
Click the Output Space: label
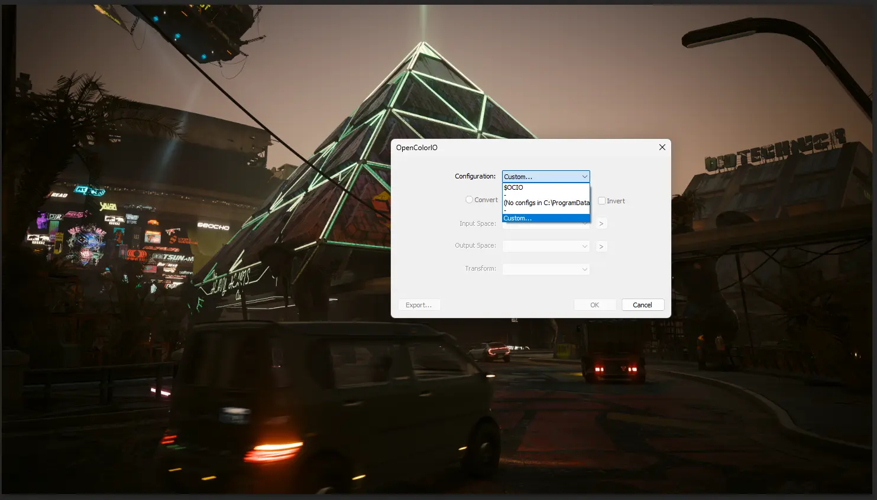tap(475, 245)
